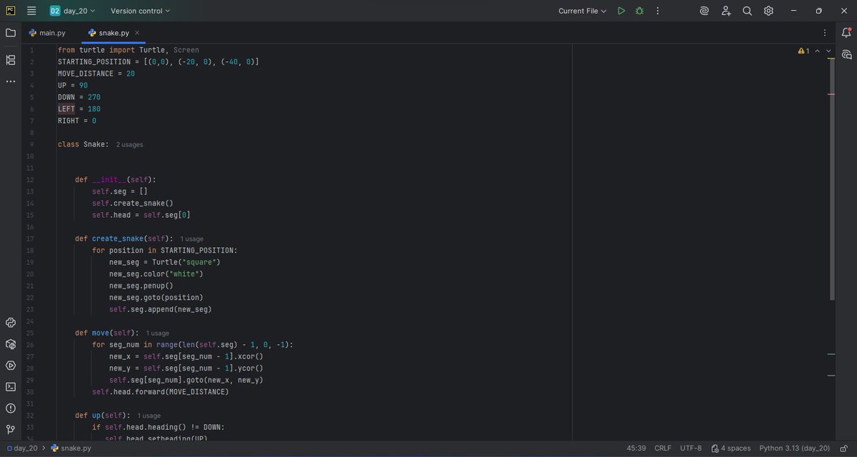857x457 pixels.
Task: Click the grayed-out Screen import
Action: click(x=186, y=50)
